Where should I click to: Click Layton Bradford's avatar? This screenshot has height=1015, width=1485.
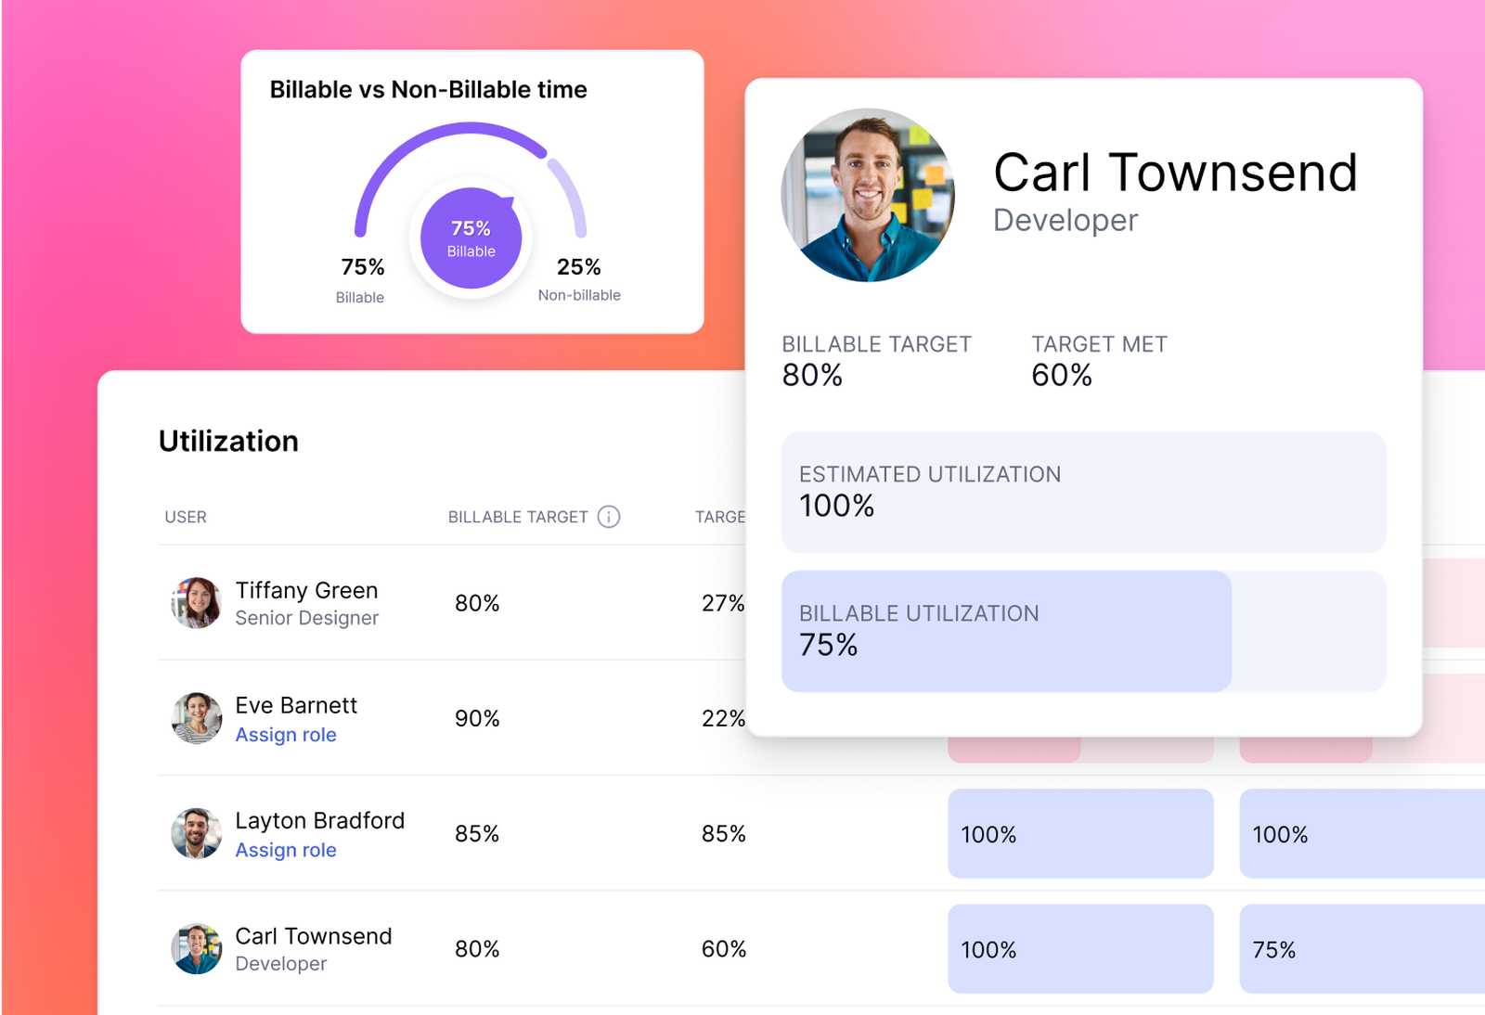[x=197, y=833]
